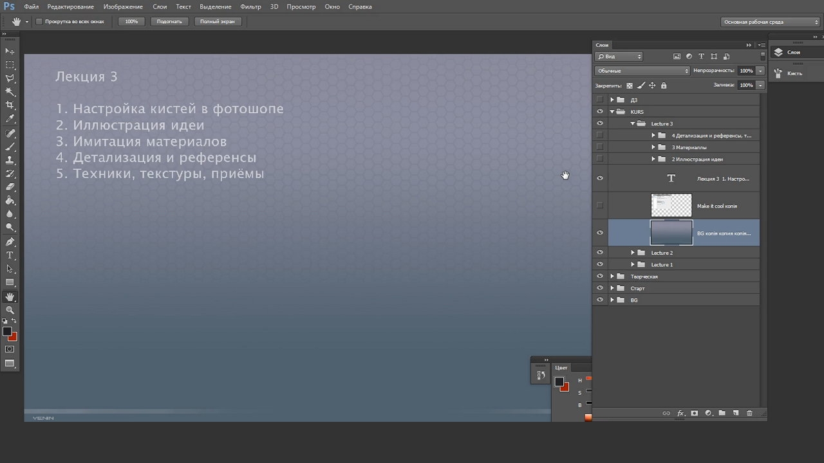Collapse the KURS layer group

pyautogui.click(x=612, y=112)
